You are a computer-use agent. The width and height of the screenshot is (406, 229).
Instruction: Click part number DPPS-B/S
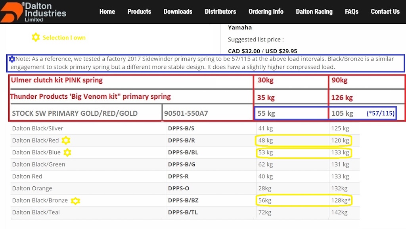181,128
